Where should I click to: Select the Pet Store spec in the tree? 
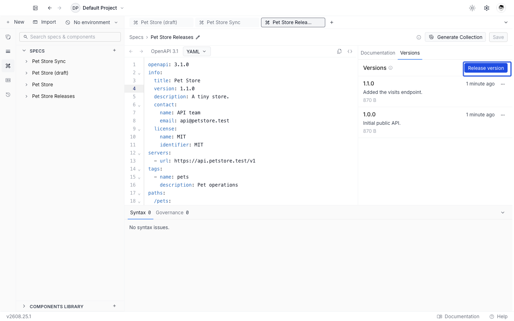[43, 85]
